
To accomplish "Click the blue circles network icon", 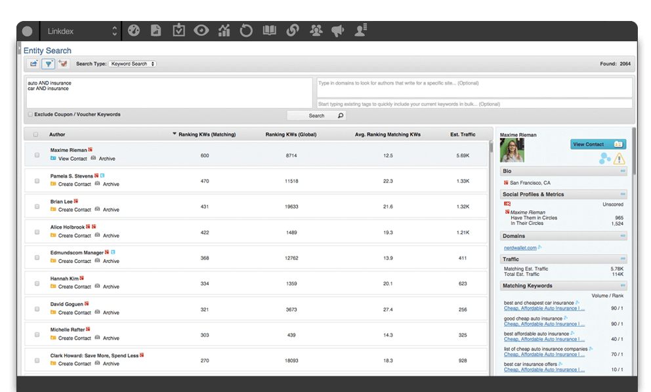I will click(605, 158).
